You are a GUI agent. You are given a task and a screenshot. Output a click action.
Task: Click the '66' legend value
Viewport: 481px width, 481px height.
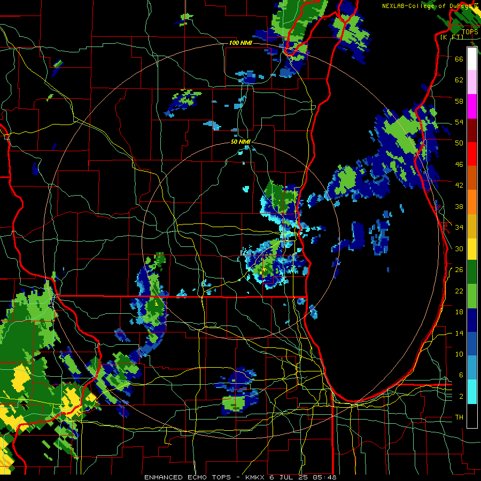(459, 59)
